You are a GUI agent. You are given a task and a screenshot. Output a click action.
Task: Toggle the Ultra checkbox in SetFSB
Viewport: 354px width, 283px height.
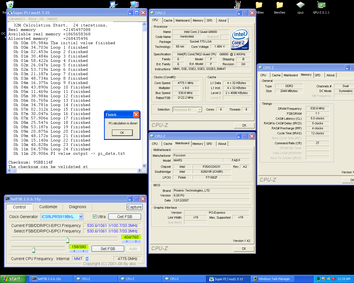coord(95,217)
